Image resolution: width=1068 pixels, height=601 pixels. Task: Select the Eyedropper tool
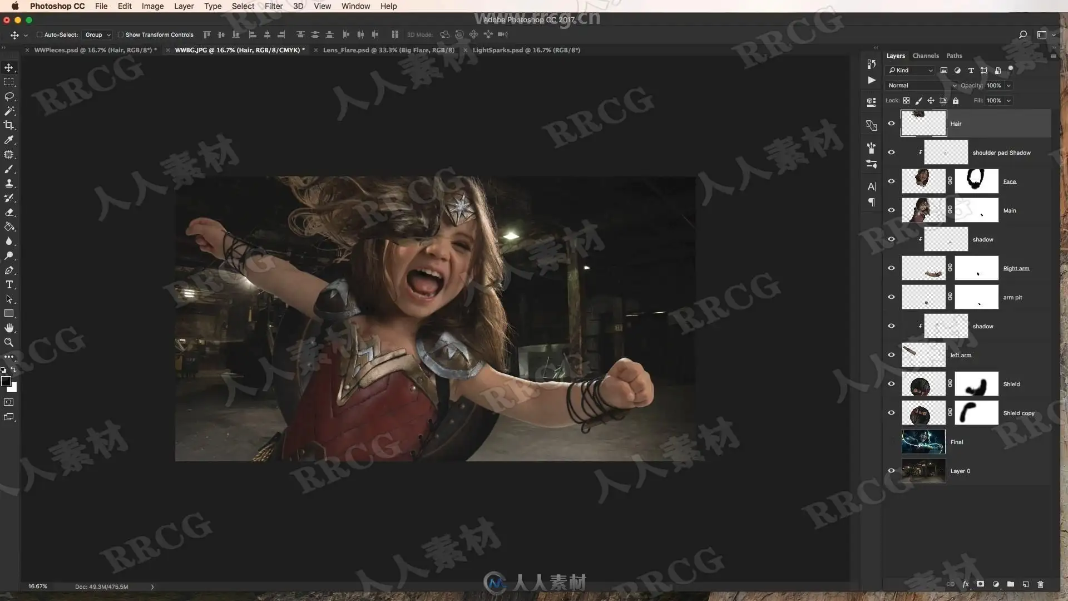[x=9, y=140]
